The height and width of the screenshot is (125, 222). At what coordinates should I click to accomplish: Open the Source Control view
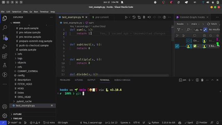5,38
